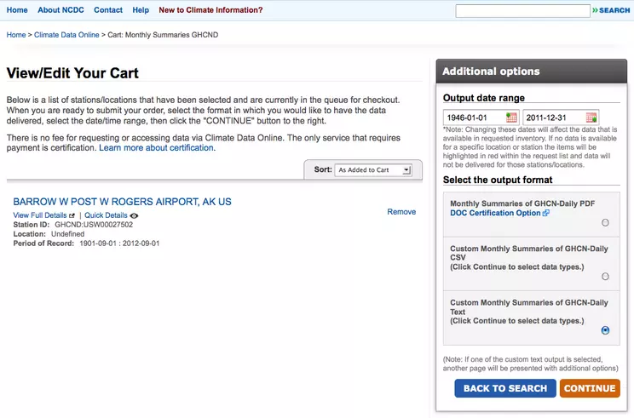Click the 1946-01-01 start date field
Viewport: 634px width, 418px height.
click(474, 117)
